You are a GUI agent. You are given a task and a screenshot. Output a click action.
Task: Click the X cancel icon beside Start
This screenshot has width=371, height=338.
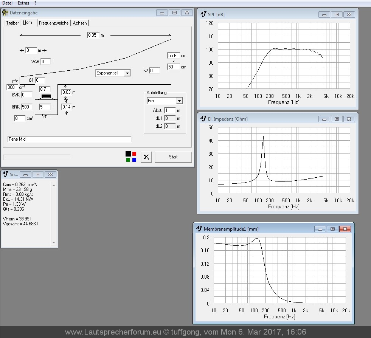[x=146, y=157]
